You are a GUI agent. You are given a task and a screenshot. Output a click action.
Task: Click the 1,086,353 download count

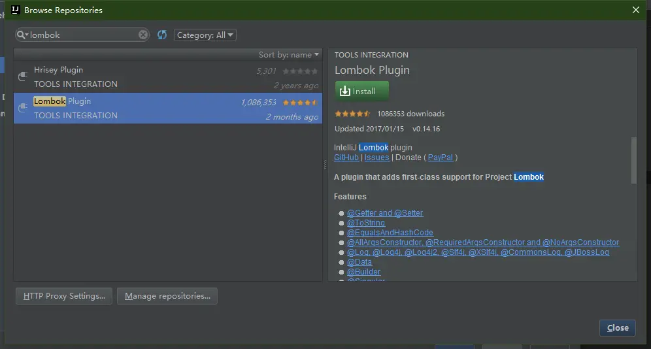point(258,103)
